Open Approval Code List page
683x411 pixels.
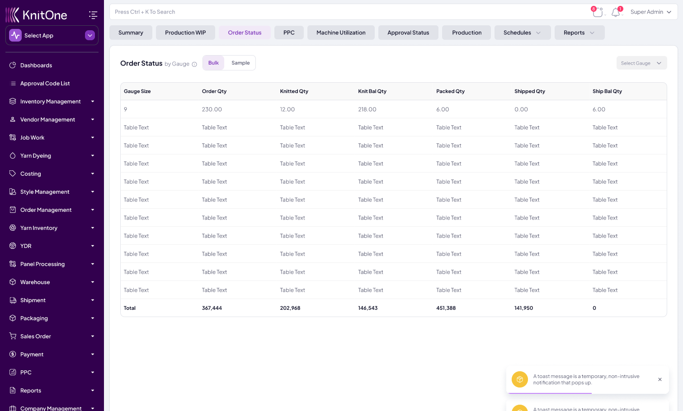click(45, 84)
